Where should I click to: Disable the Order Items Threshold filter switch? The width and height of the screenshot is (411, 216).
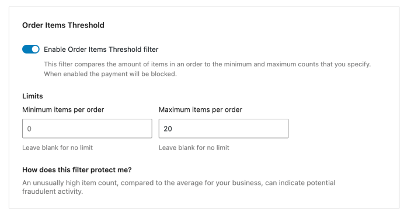(31, 49)
